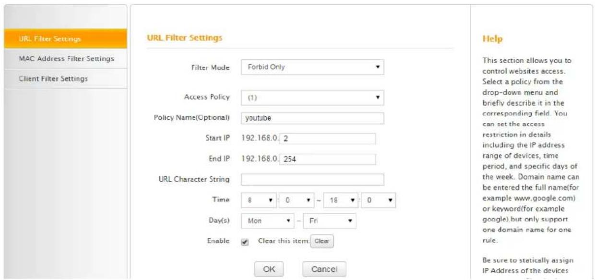Viewport: 595px width, 280px height.
Task: Click the Start IP input field
Action: (x=328, y=139)
